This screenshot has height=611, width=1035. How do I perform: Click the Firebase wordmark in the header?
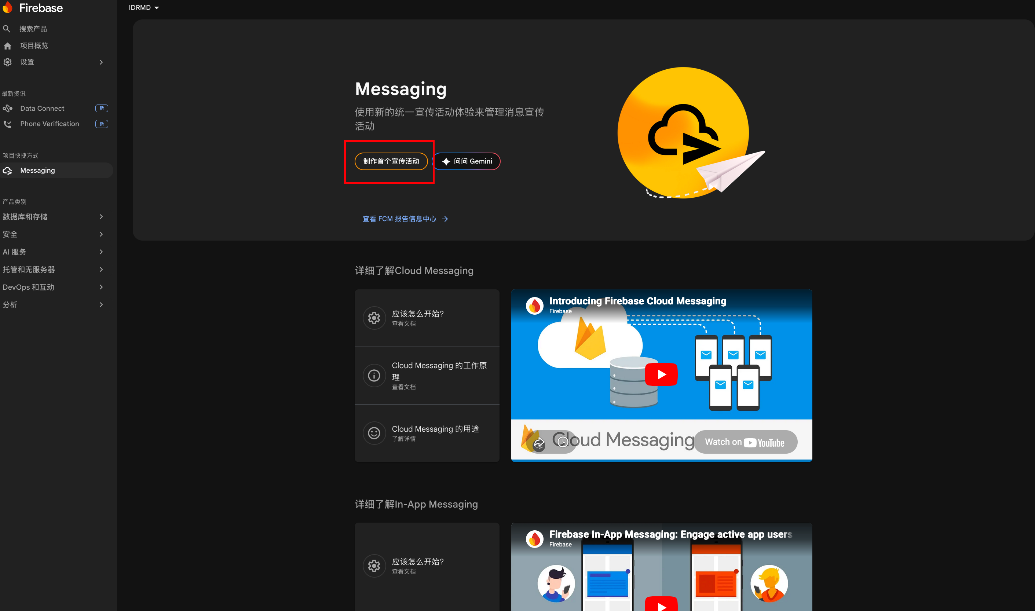coord(41,8)
